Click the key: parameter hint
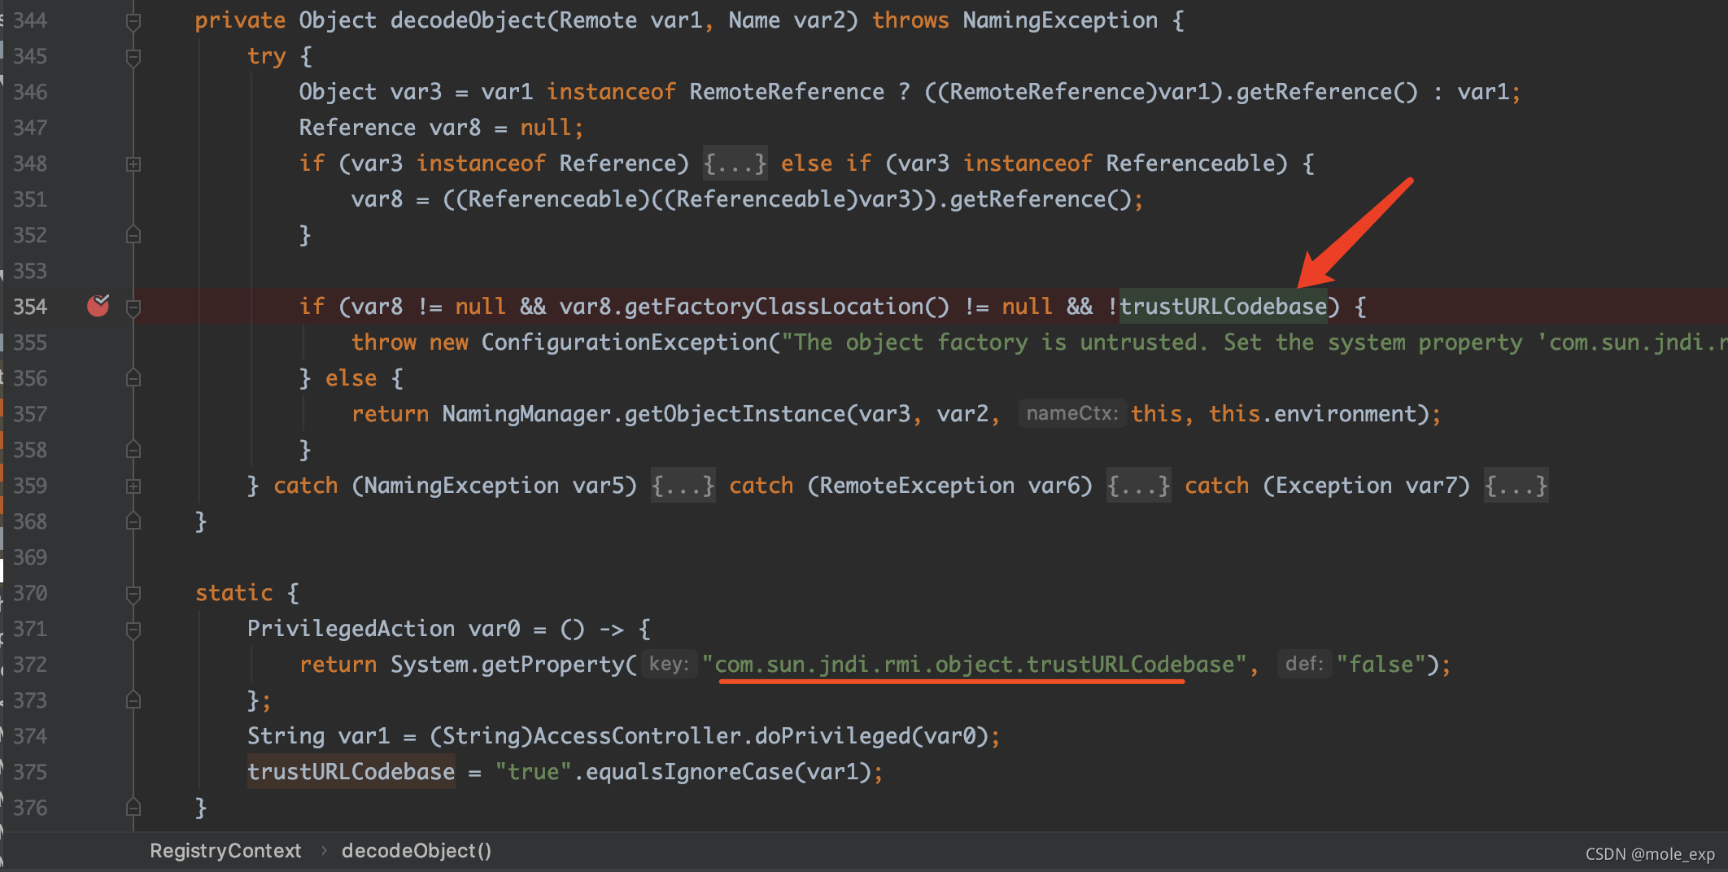This screenshot has height=872, width=1728. [x=669, y=665]
